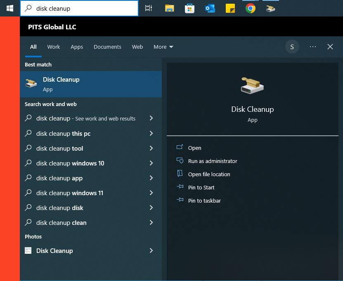Click magnifier icon beside 'disk cleanup this pc'
343x281 pixels.
point(28,133)
